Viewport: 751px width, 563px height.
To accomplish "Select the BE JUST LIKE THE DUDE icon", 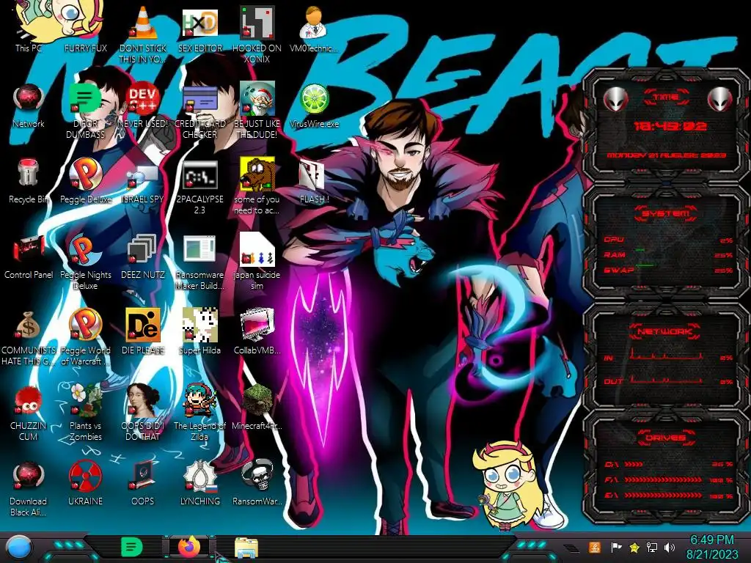I will pyautogui.click(x=257, y=99).
